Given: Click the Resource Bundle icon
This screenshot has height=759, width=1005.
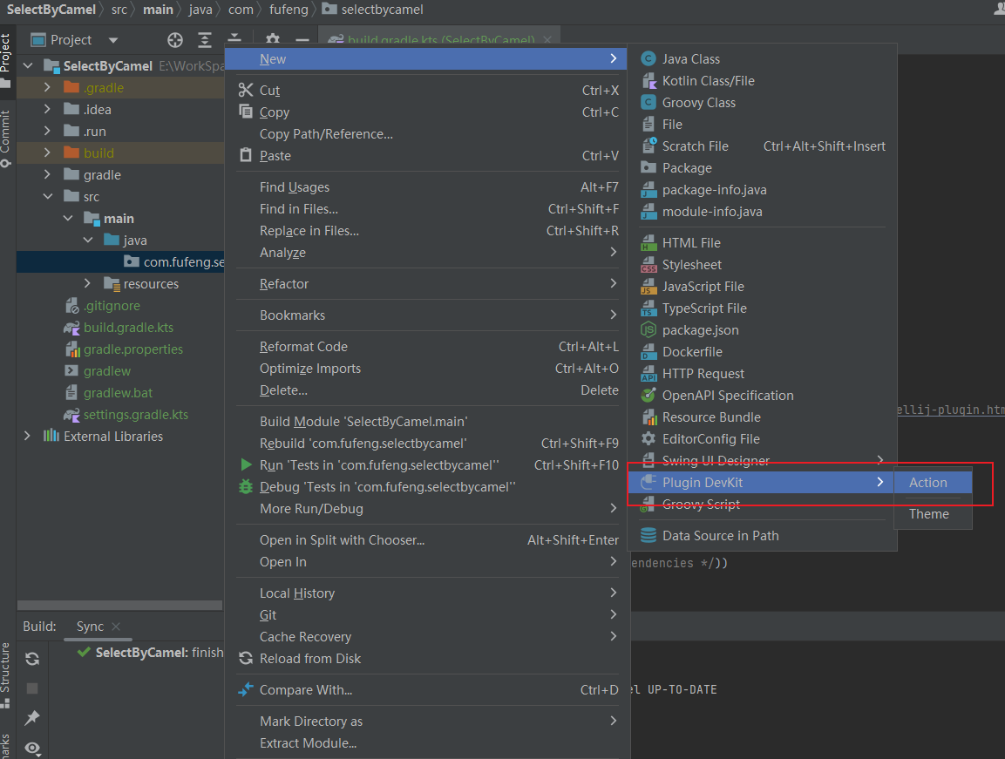Looking at the screenshot, I should click(648, 417).
